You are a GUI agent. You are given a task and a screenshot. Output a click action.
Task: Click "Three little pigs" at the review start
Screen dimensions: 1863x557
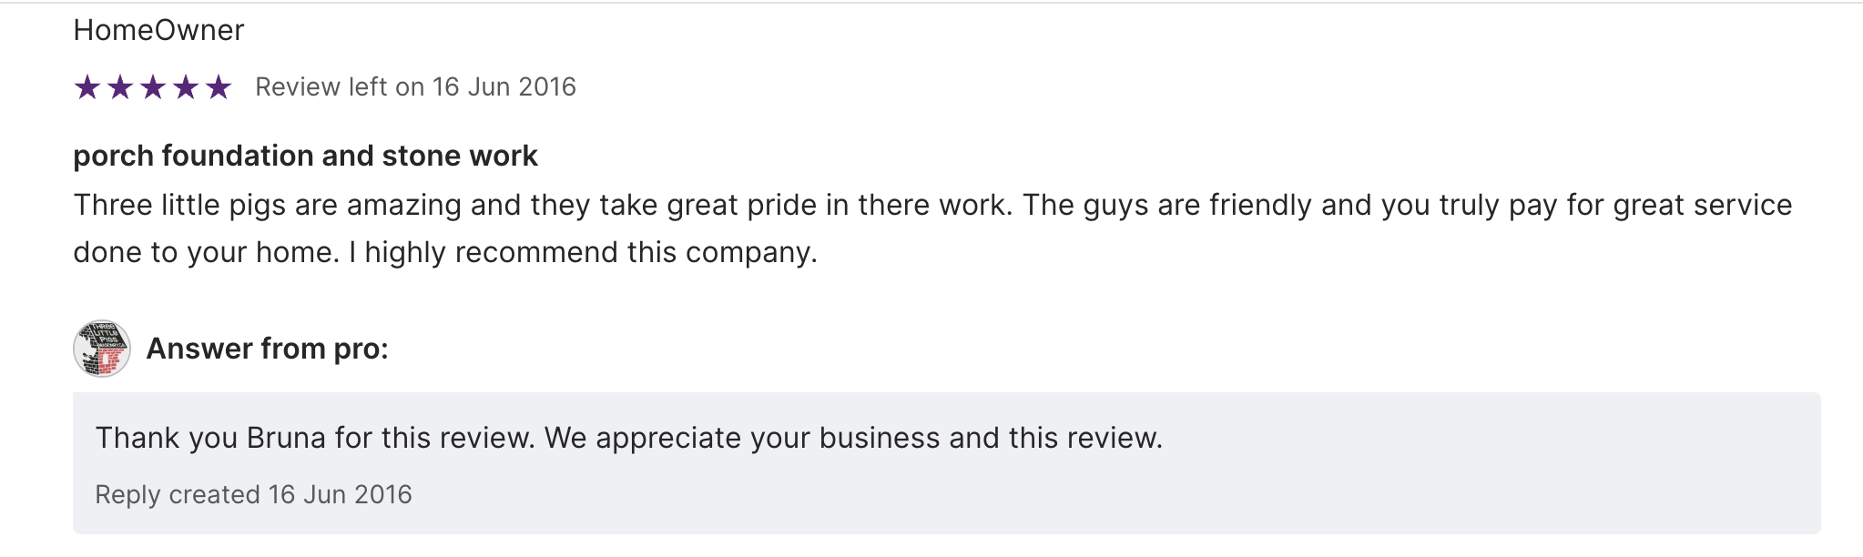178,206
